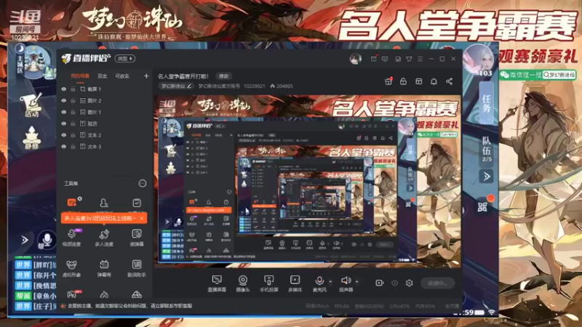Screen dimensions: 582x327
Task: Open the PK tool icon
Action: 73,294
